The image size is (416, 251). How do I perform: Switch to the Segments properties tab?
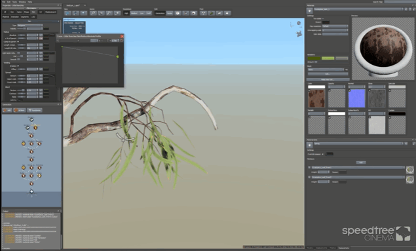tap(25, 17)
